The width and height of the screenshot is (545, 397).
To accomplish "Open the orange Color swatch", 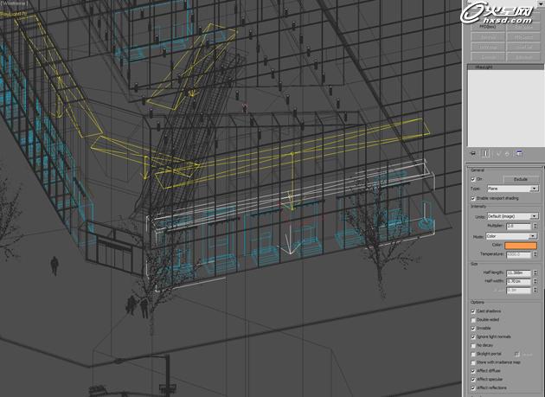I will [x=523, y=246].
